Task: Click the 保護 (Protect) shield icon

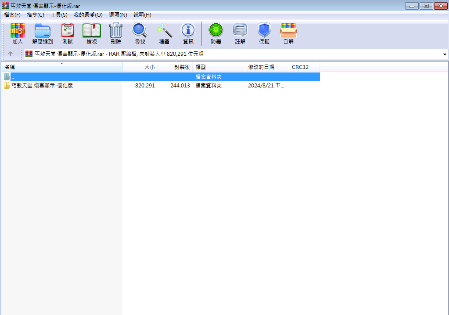Action: [264, 33]
